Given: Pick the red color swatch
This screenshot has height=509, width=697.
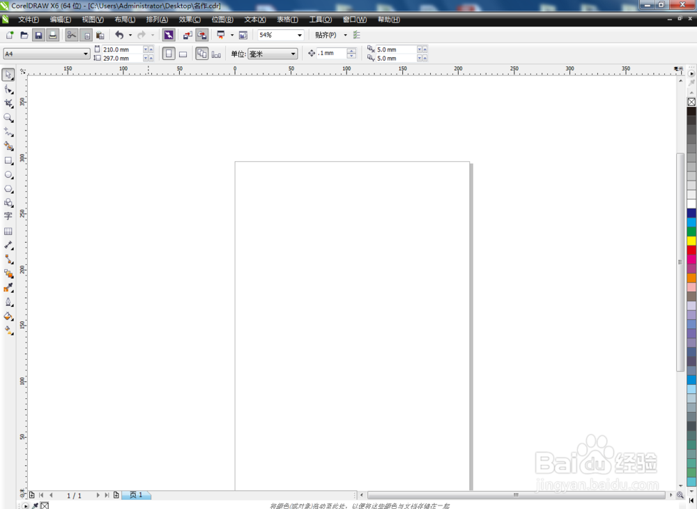Looking at the screenshot, I should coord(691,250).
